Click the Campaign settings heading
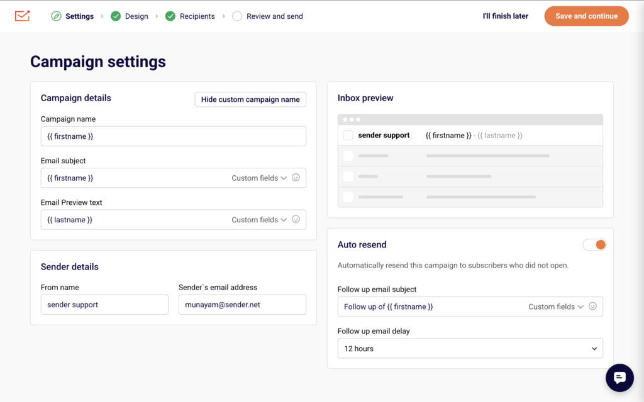 coord(98,62)
